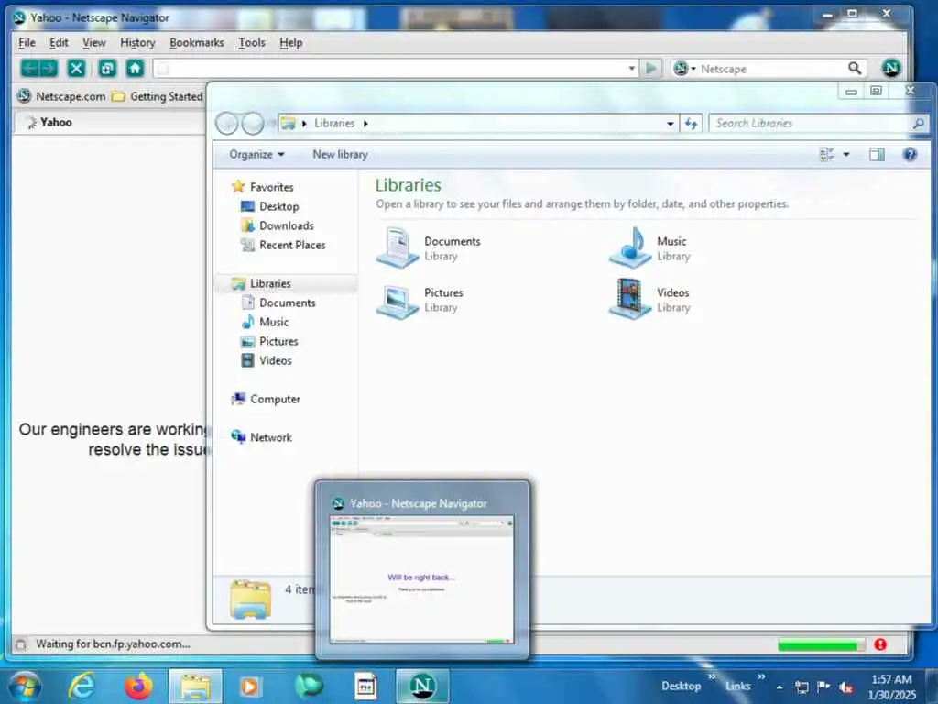Click the Netscape search input field
938x704 pixels.
(x=771, y=69)
